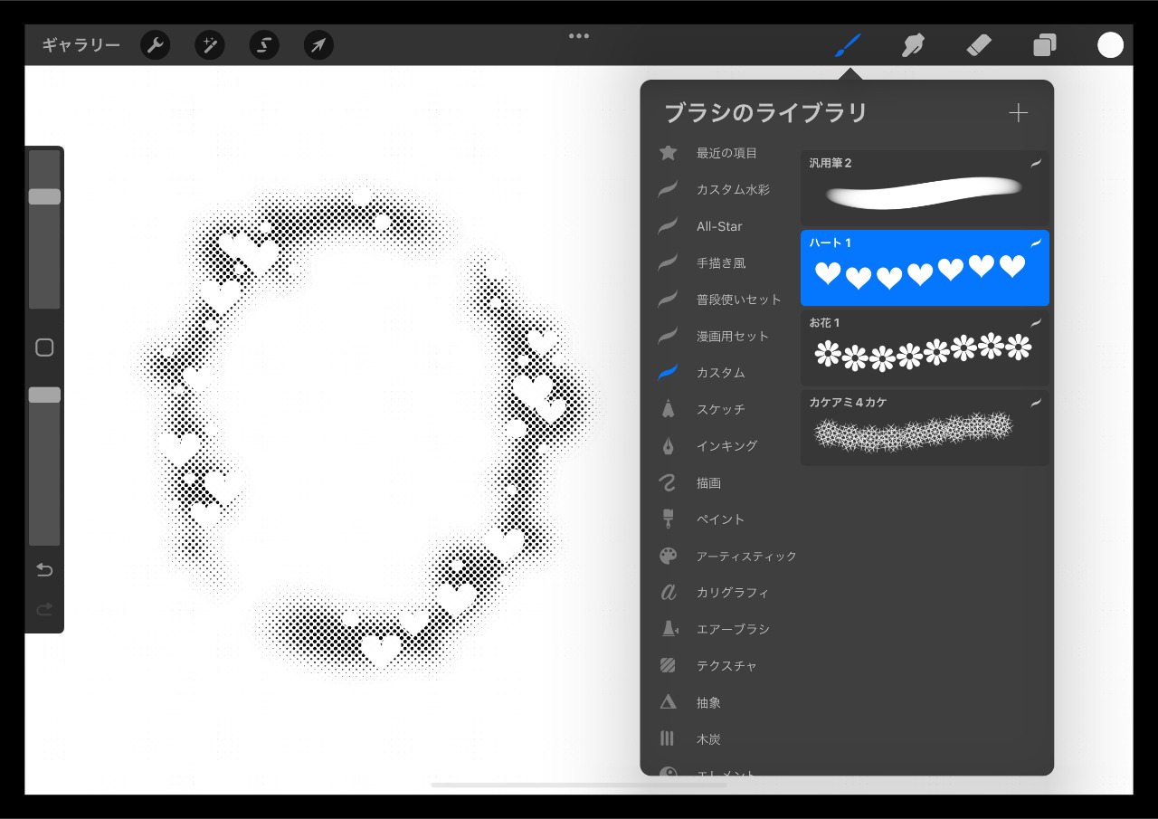Choose the お花 1 flower brush
This screenshot has width=1158, height=819.
925,348
